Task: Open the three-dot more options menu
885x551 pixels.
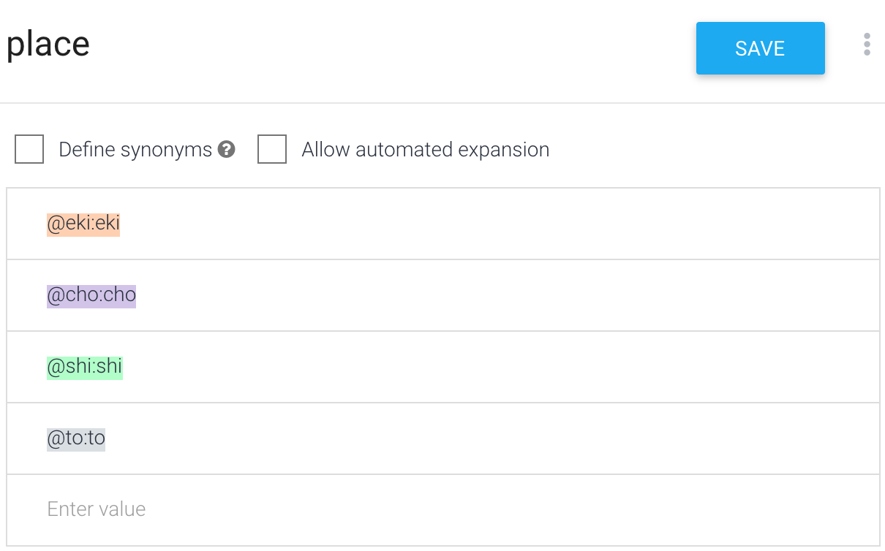Action: (x=867, y=45)
